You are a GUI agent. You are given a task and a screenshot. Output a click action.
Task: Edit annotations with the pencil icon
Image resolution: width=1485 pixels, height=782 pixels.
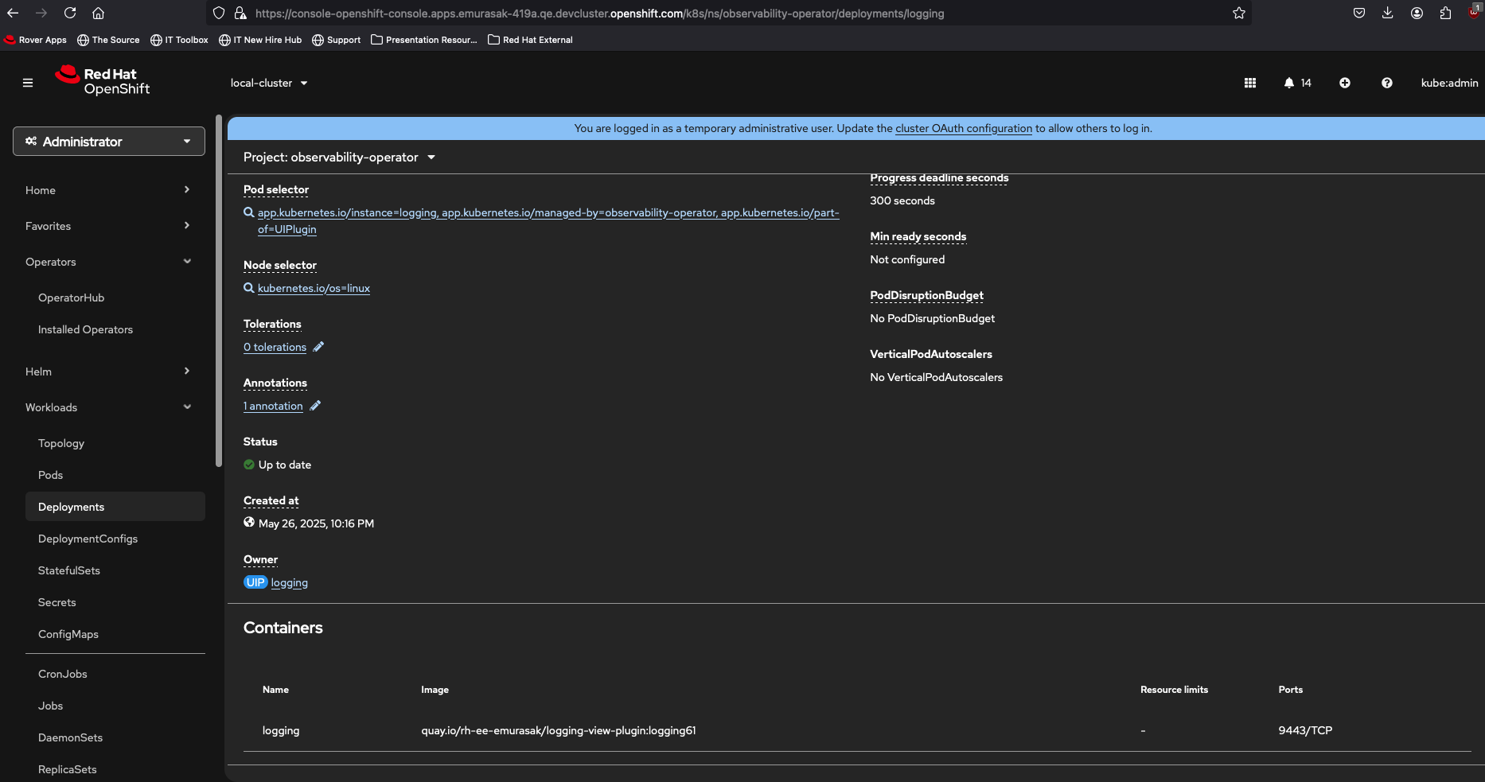tap(315, 406)
